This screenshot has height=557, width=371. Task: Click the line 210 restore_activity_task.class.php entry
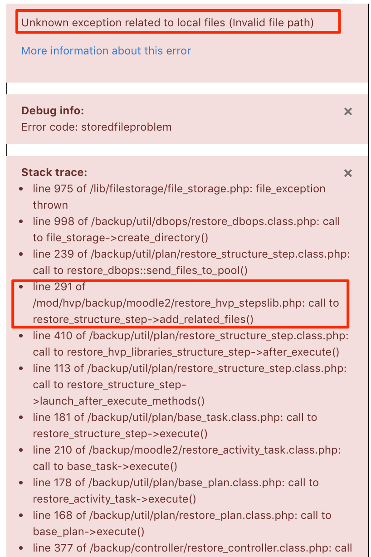pos(187,458)
